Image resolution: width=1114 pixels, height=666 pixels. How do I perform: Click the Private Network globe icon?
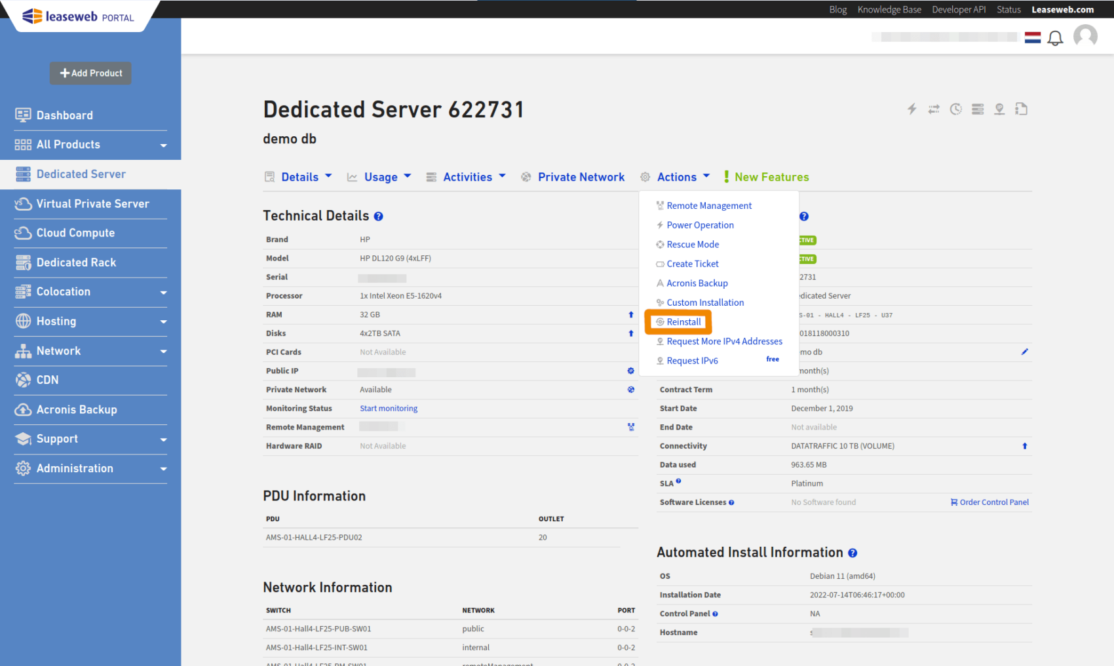coord(630,389)
